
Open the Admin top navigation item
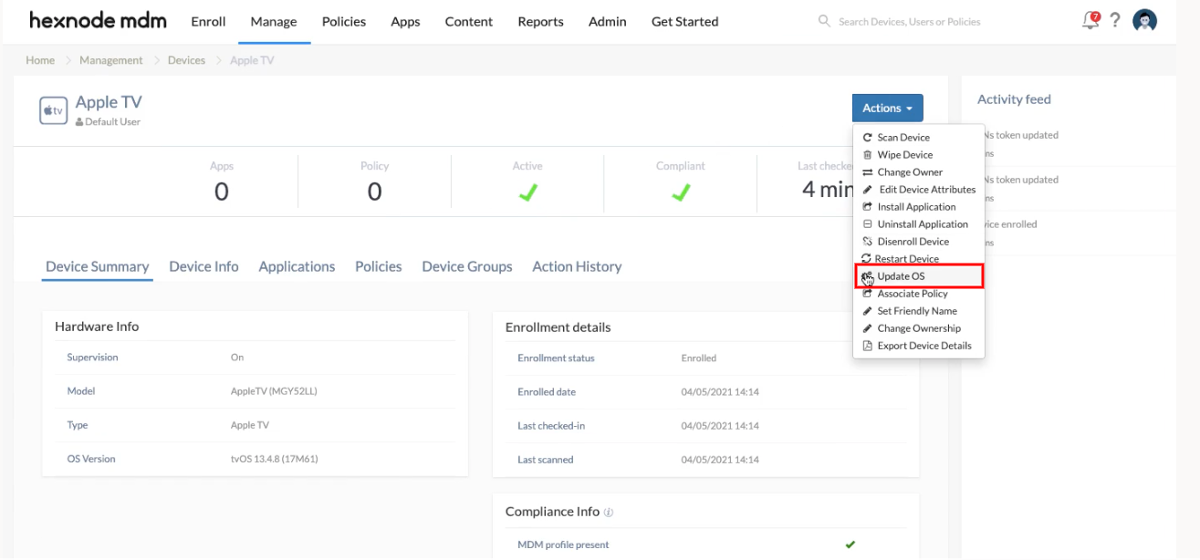(x=607, y=21)
